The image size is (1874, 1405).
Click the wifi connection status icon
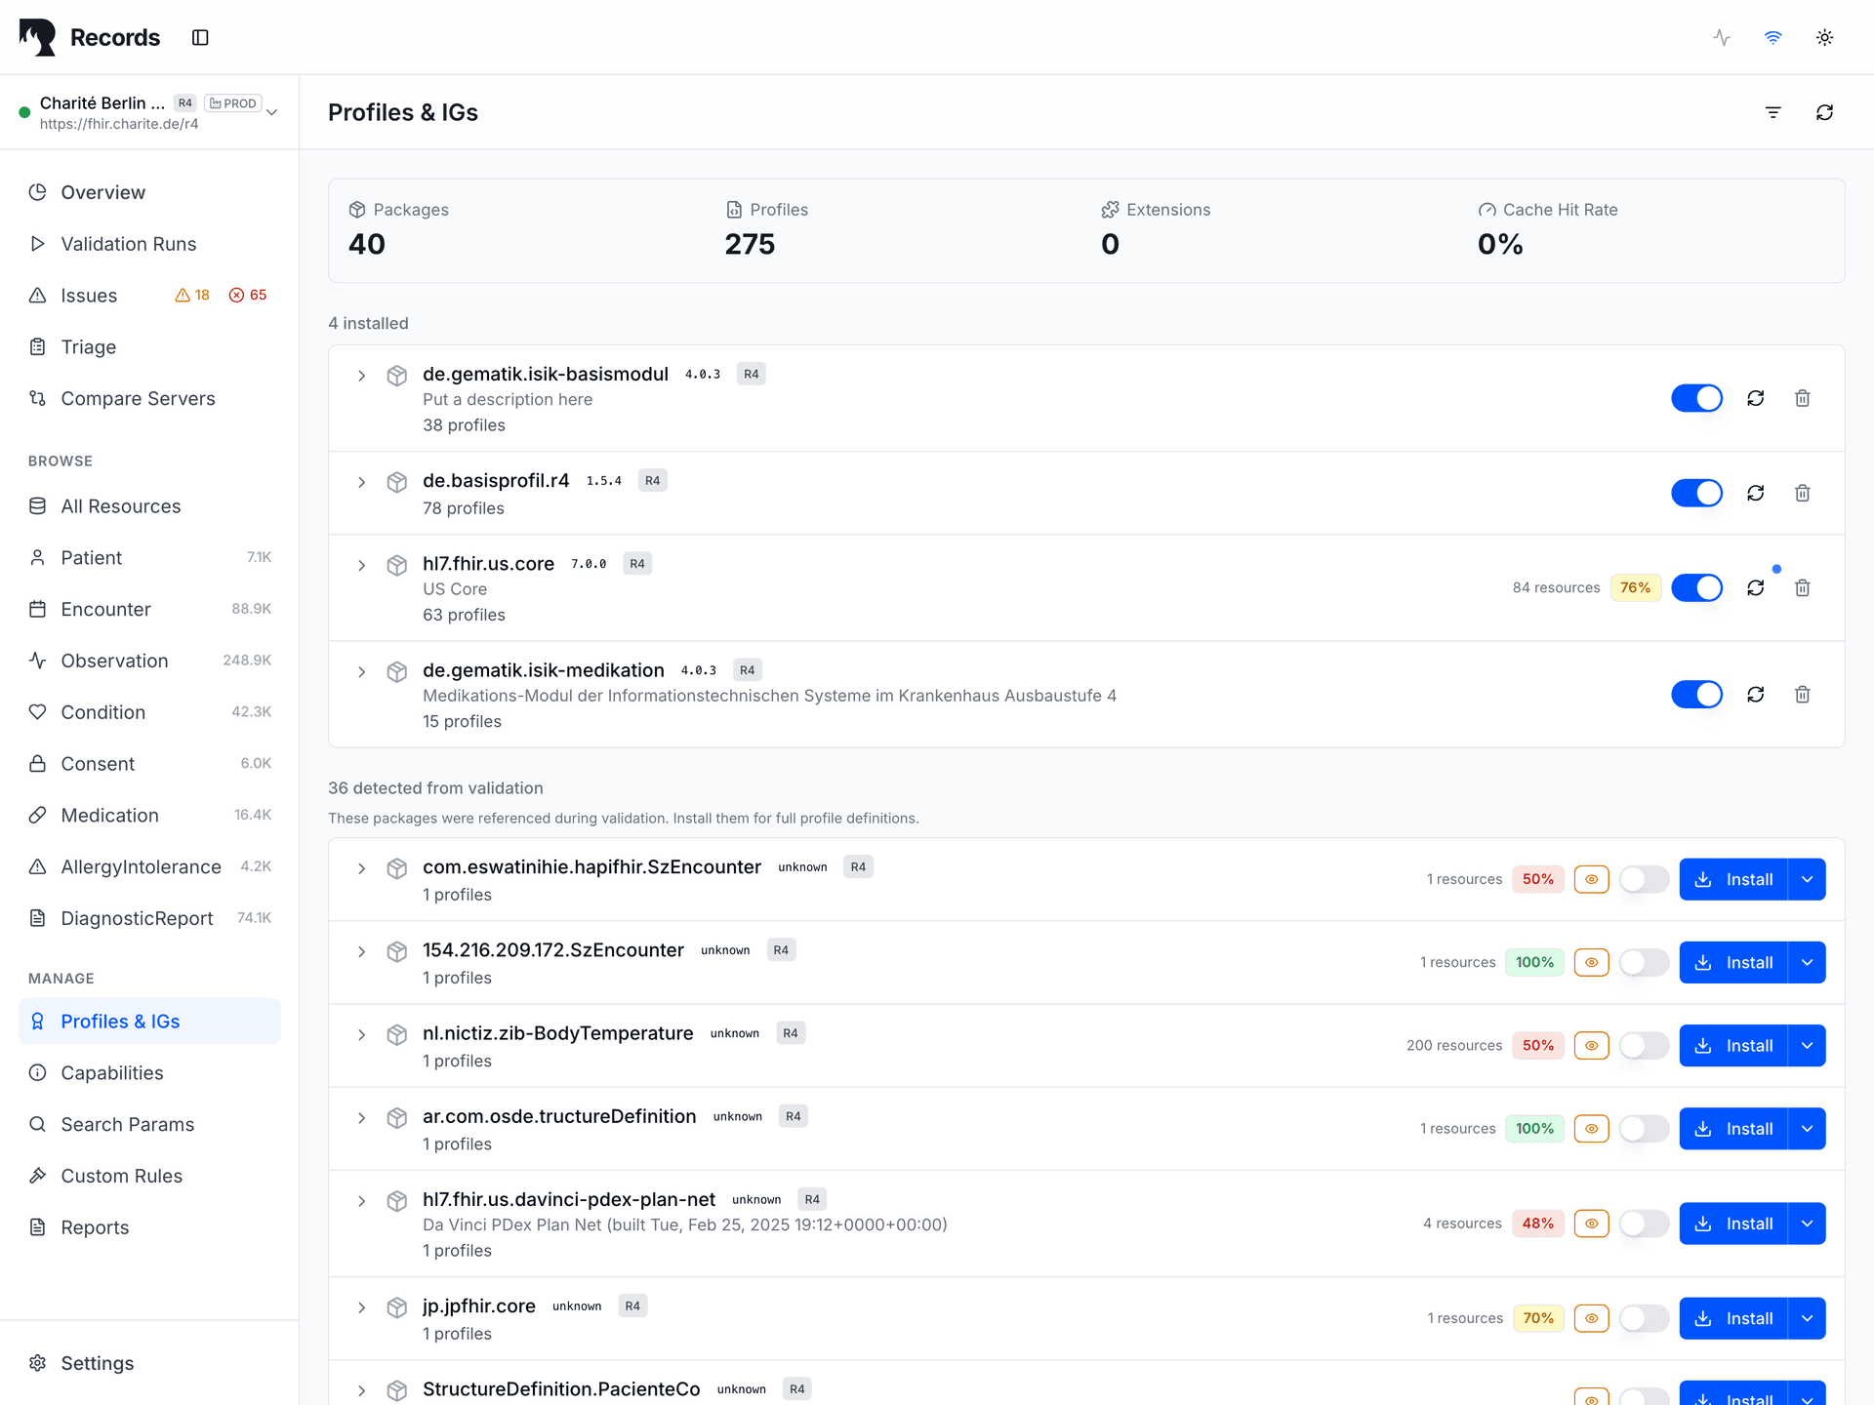click(x=1773, y=37)
